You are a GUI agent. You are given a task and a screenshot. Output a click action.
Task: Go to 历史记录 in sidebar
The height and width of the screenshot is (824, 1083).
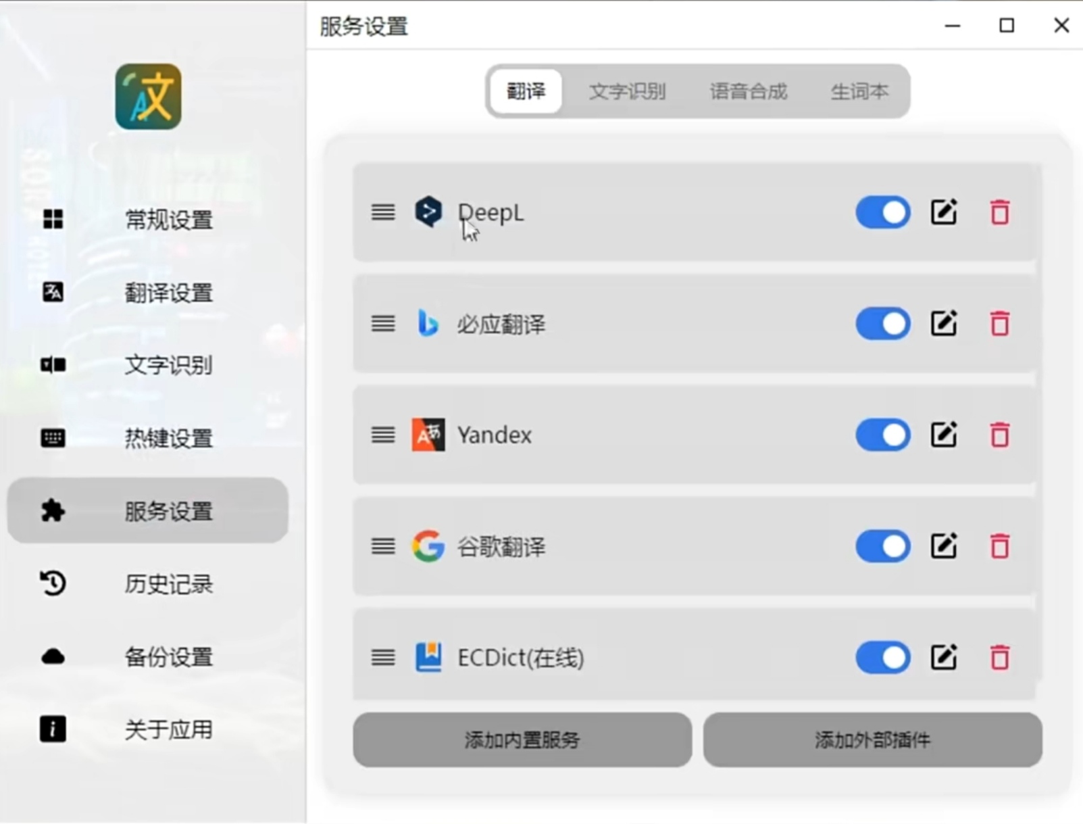tap(148, 584)
